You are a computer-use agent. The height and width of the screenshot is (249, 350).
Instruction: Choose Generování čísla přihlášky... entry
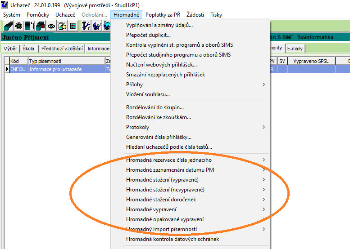tap(159, 137)
